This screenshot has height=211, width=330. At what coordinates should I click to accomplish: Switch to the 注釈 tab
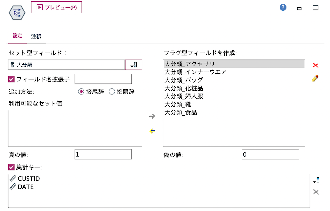[36, 36]
